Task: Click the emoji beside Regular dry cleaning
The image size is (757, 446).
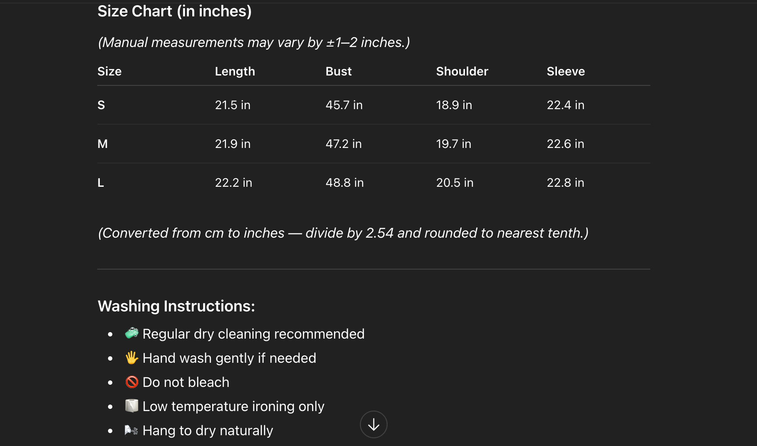Action: click(x=131, y=333)
